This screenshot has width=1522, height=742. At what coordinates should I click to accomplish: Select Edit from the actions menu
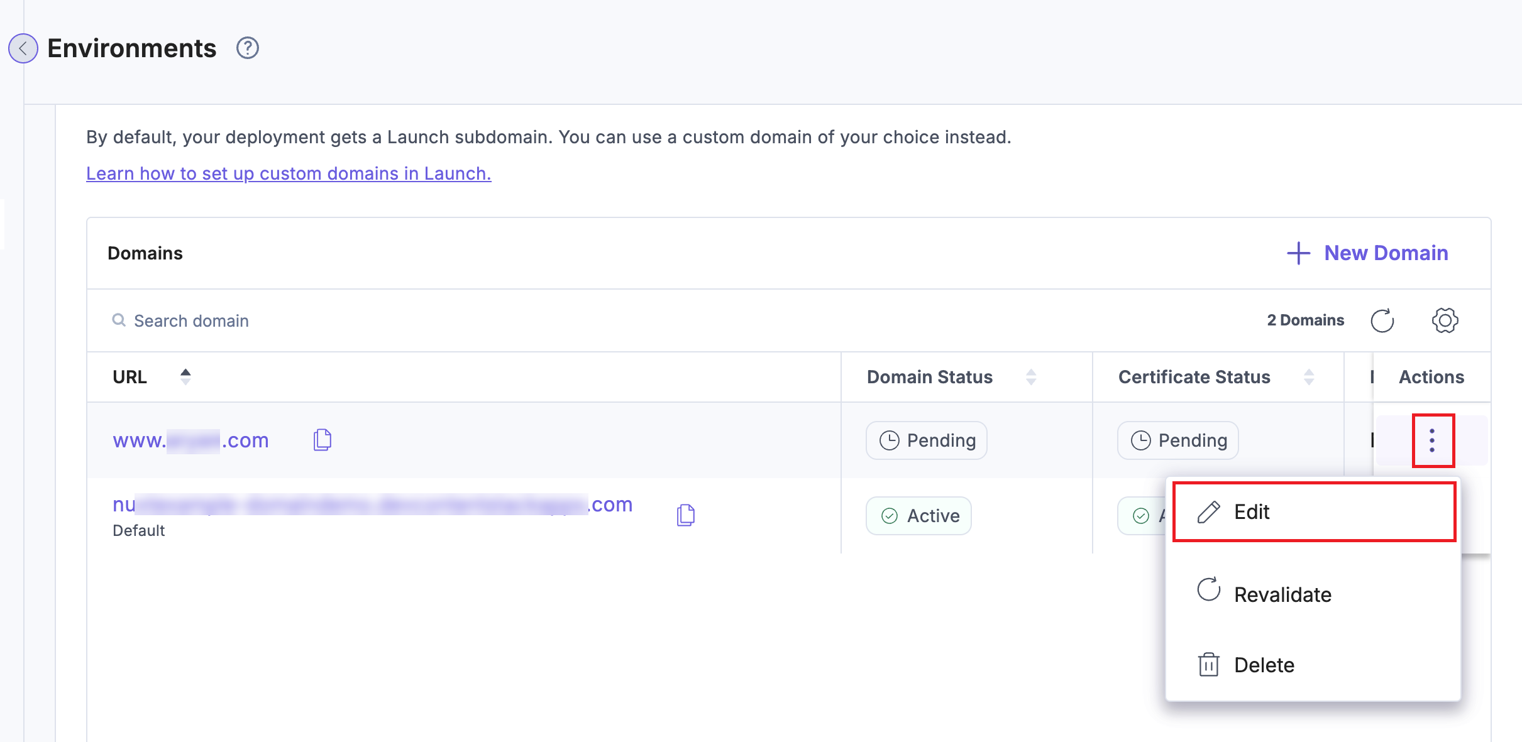1251,511
